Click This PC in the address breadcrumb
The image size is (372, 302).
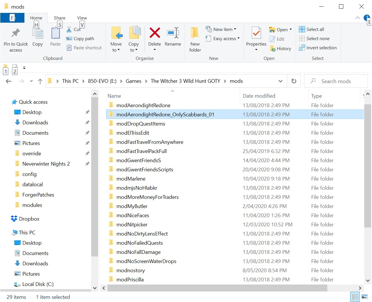tap(70, 81)
